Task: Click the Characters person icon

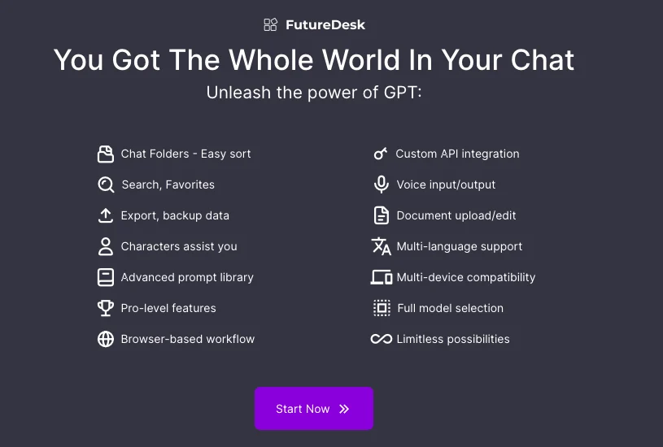Action: [x=106, y=246]
